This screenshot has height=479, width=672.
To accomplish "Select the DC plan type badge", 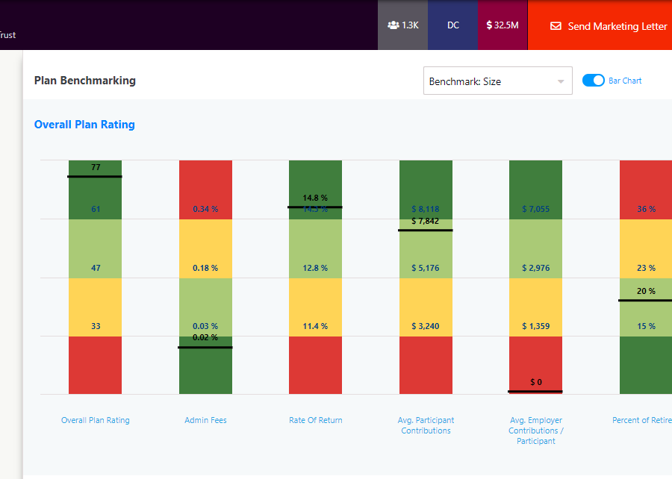I will tap(453, 25).
